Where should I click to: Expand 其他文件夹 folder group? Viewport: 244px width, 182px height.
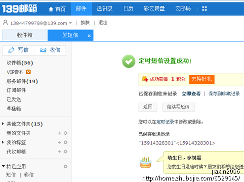tap(3, 123)
